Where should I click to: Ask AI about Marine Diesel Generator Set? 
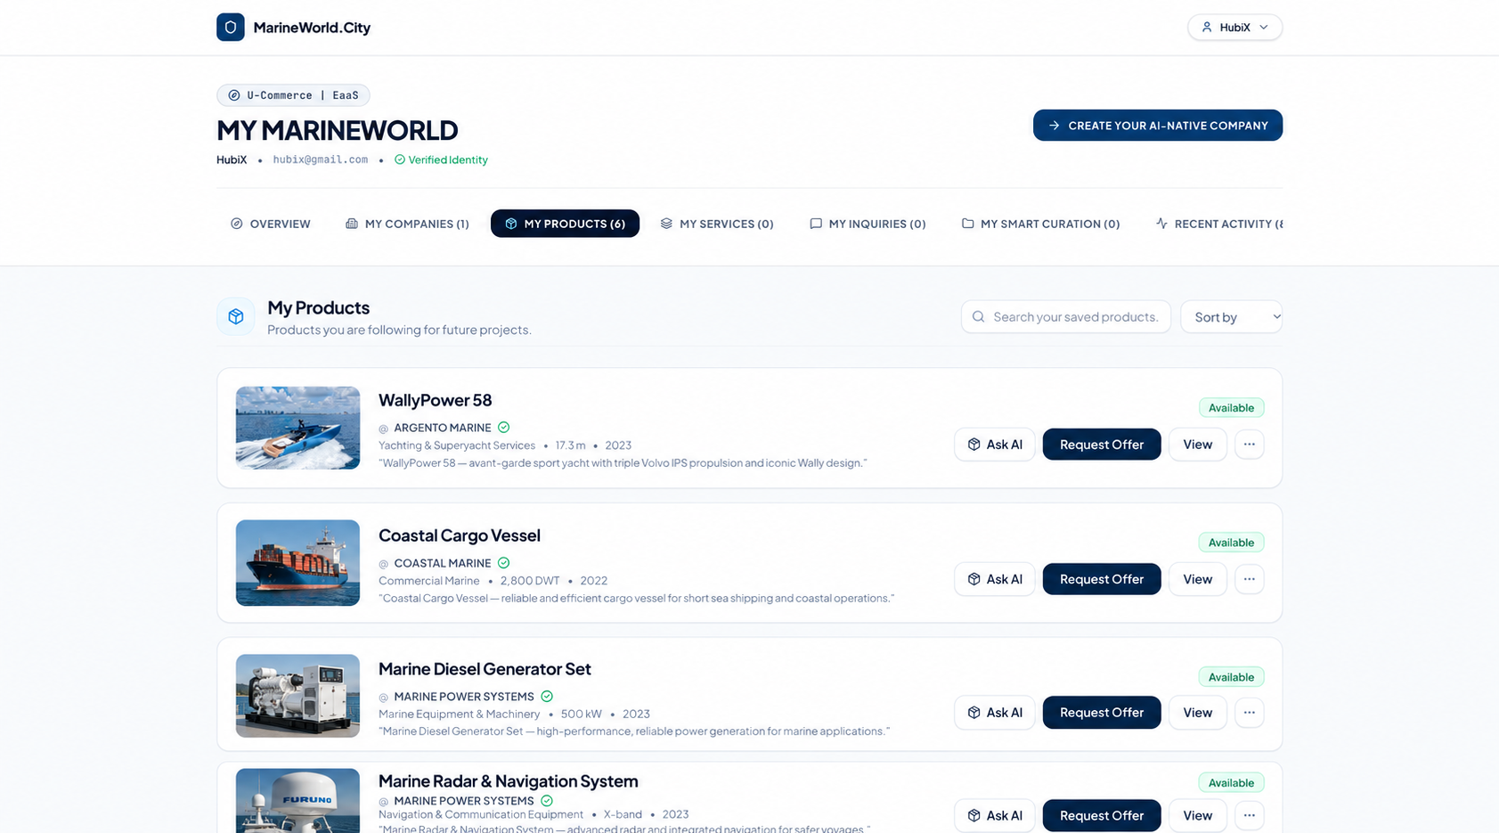click(995, 713)
